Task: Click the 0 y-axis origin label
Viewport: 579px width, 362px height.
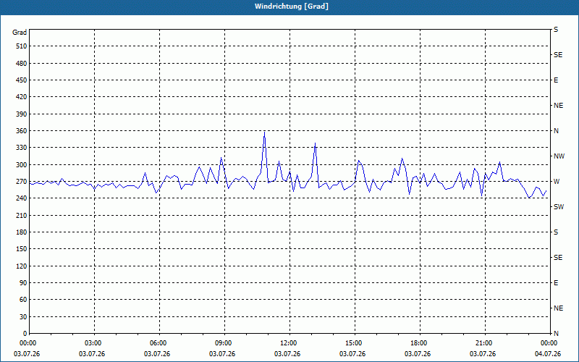Action: (25, 334)
